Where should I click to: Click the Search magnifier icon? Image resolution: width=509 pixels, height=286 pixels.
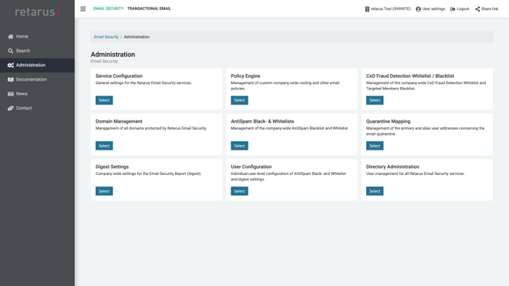pos(11,51)
